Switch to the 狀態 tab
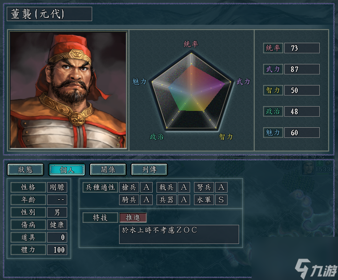Viewport: 338px width, 280px height. (25, 170)
